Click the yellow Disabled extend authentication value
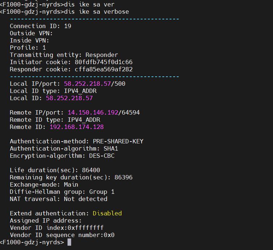The height and width of the screenshot is (250, 273). 107,213
